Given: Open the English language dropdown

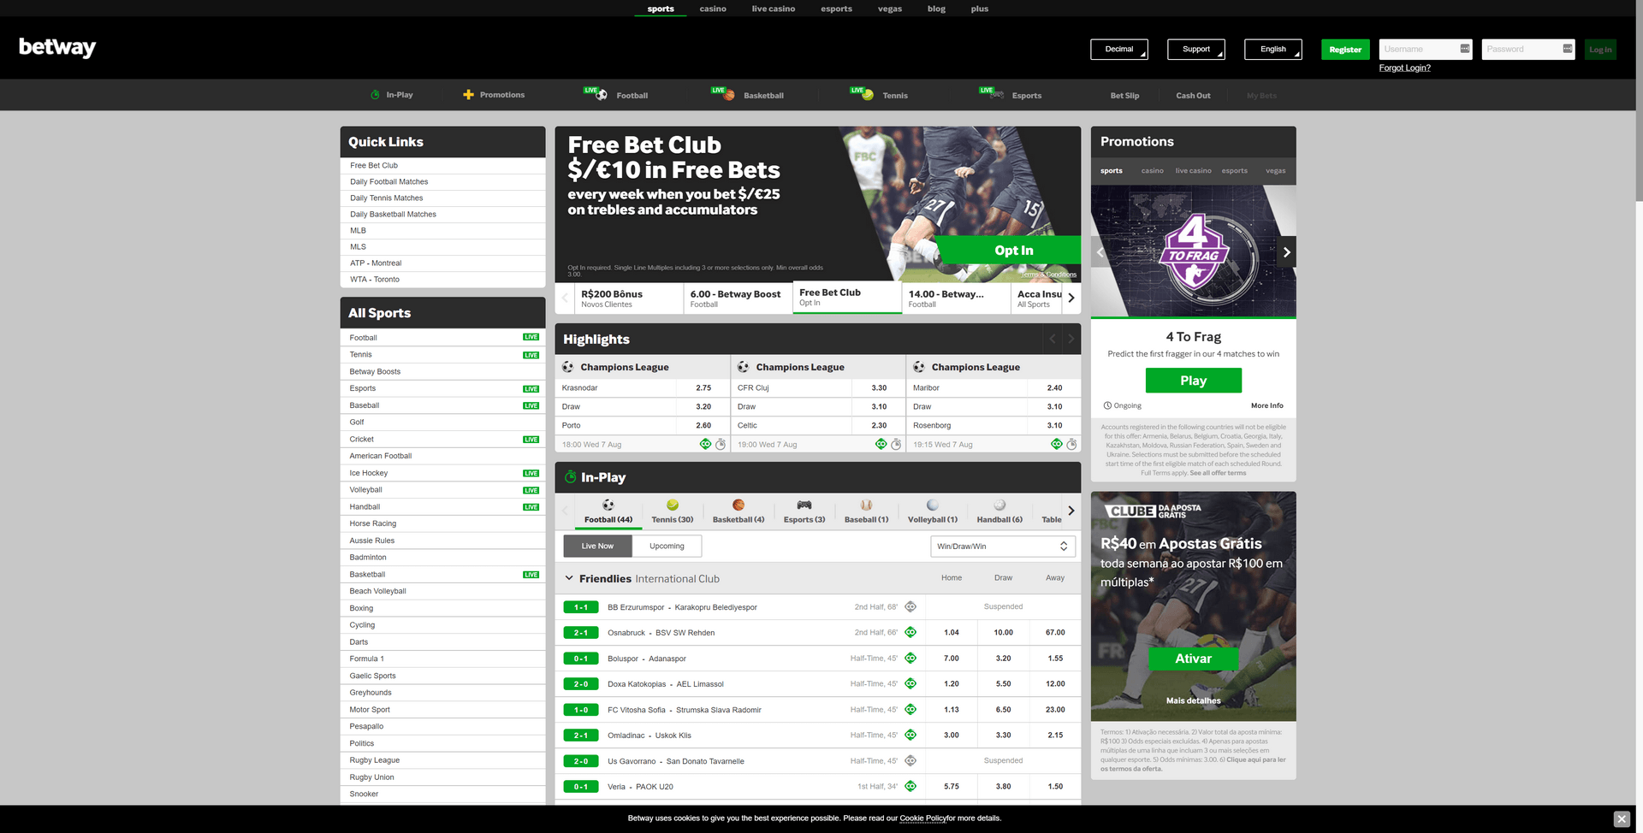Looking at the screenshot, I should coord(1273,50).
